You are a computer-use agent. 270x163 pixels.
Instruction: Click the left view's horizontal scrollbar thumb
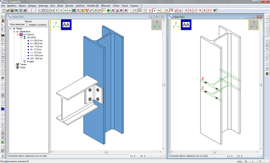(x=106, y=152)
